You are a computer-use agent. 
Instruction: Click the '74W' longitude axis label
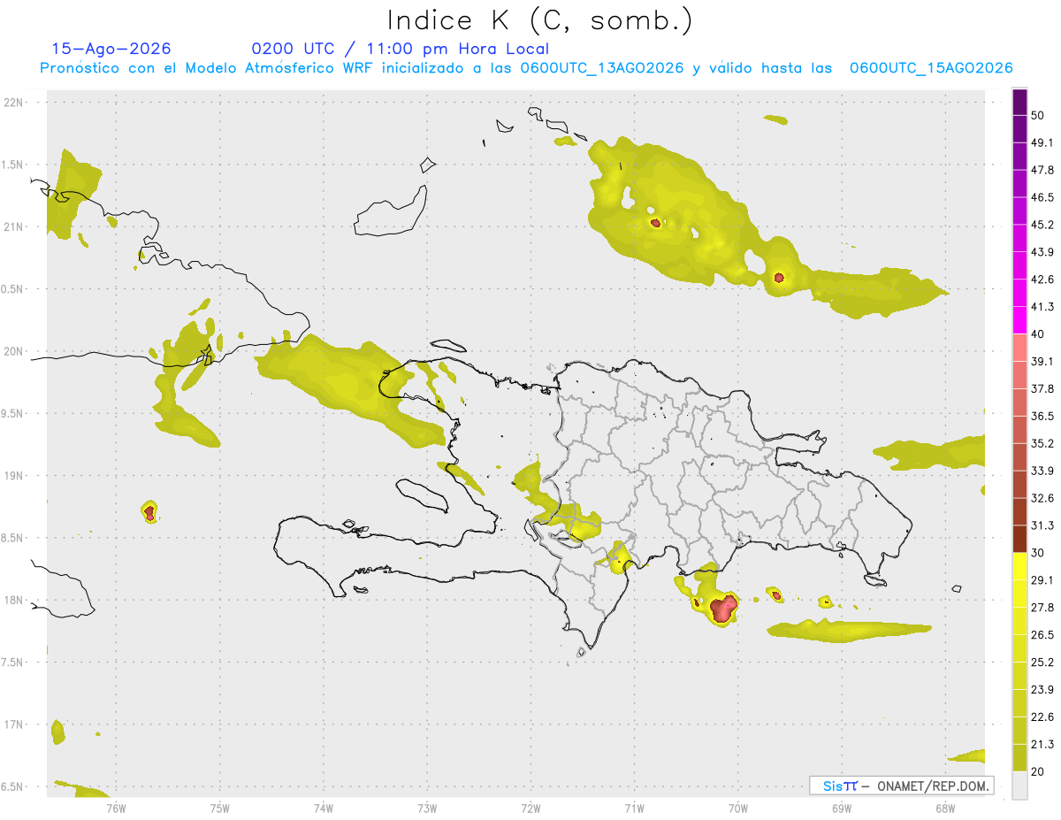(324, 809)
